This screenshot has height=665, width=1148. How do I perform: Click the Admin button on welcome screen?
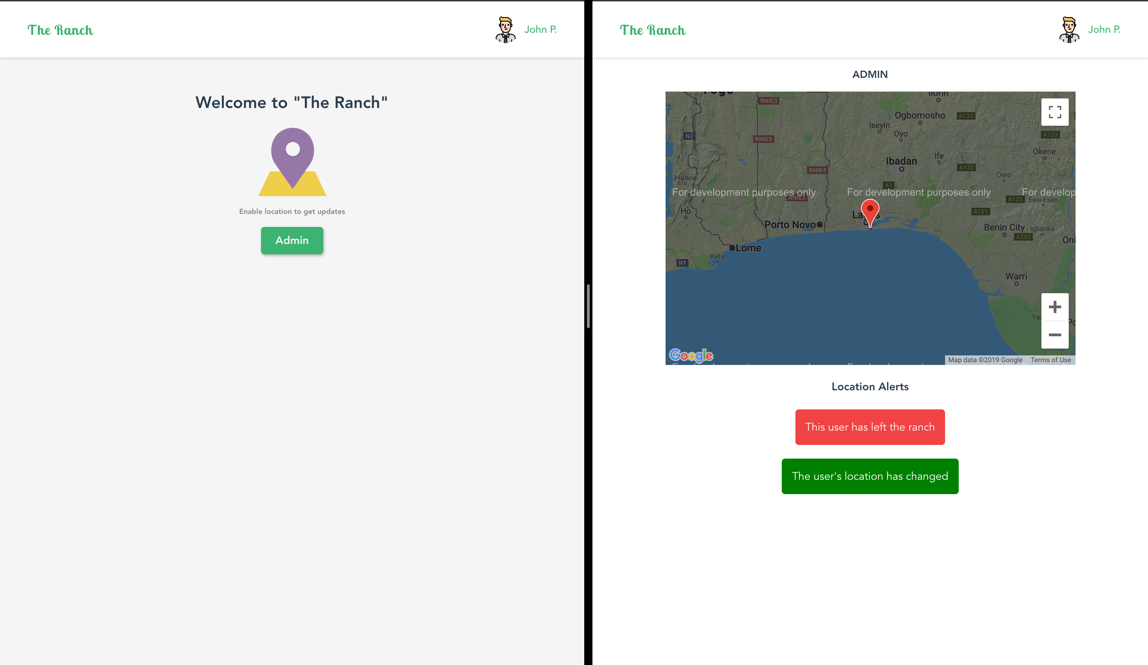point(292,240)
